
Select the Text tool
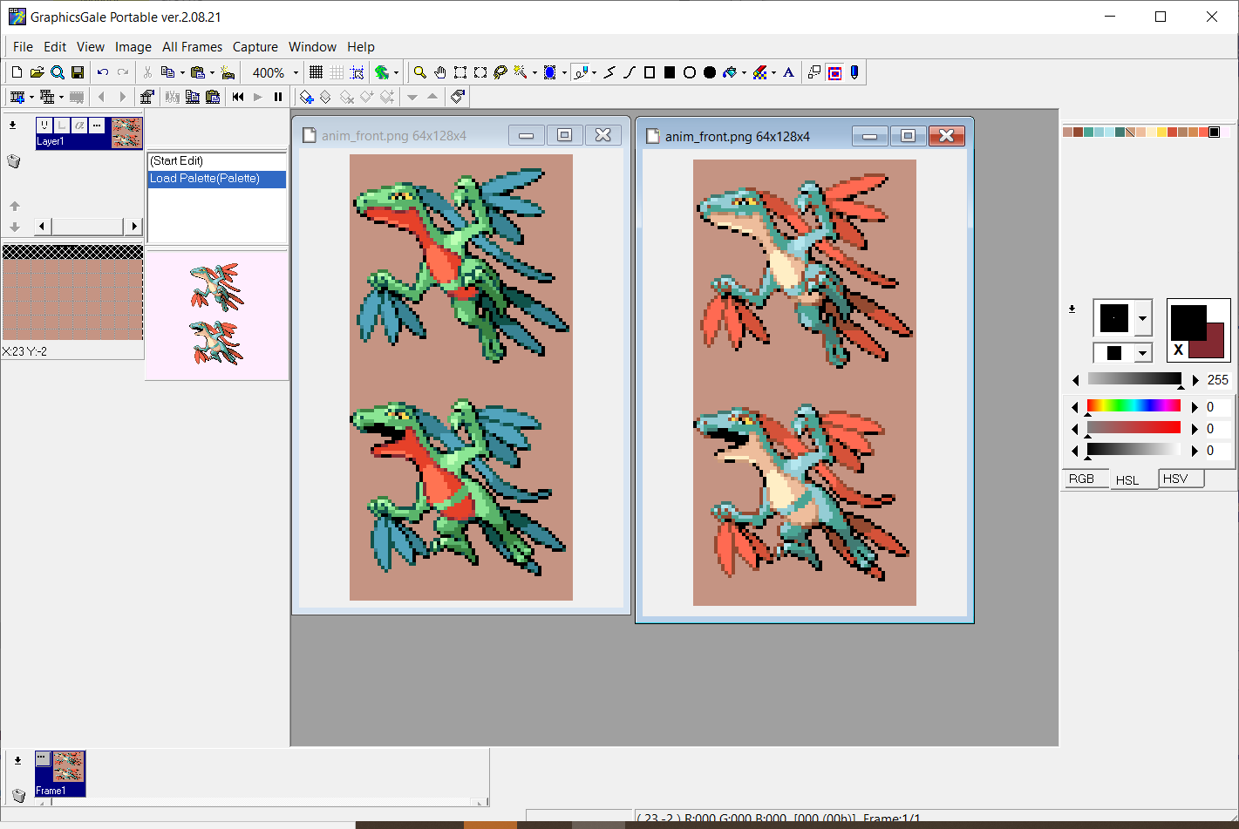[x=788, y=72]
